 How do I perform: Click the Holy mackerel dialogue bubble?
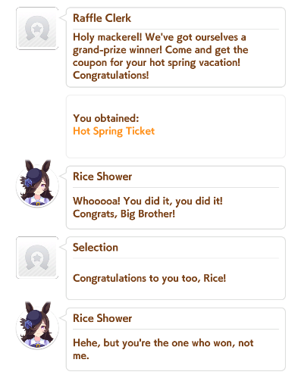176,47
